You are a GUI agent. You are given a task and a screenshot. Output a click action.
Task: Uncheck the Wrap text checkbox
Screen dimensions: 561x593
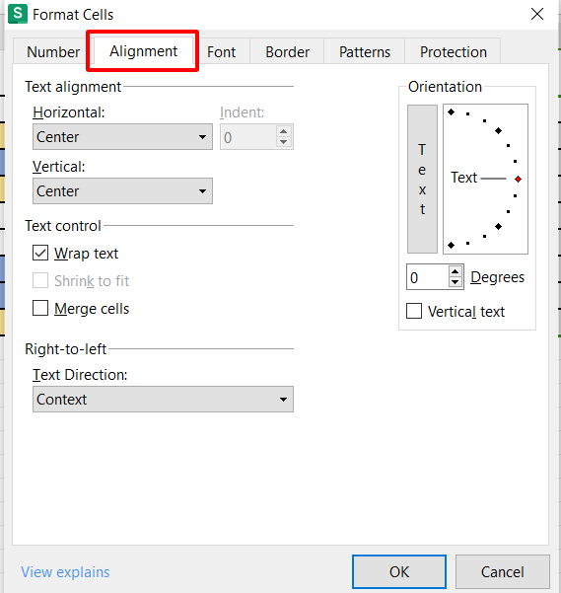coord(40,253)
